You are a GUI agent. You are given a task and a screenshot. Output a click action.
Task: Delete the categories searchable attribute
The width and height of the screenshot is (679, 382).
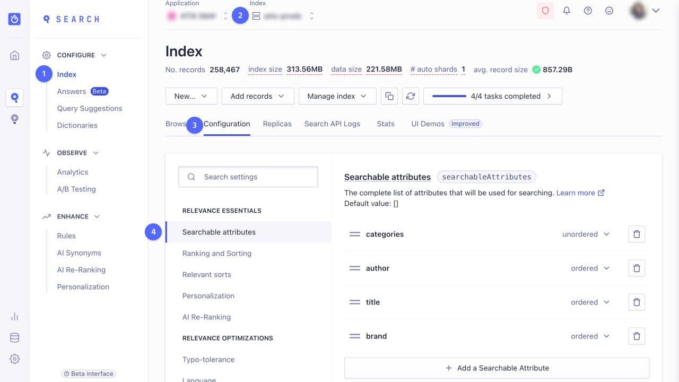[637, 234]
